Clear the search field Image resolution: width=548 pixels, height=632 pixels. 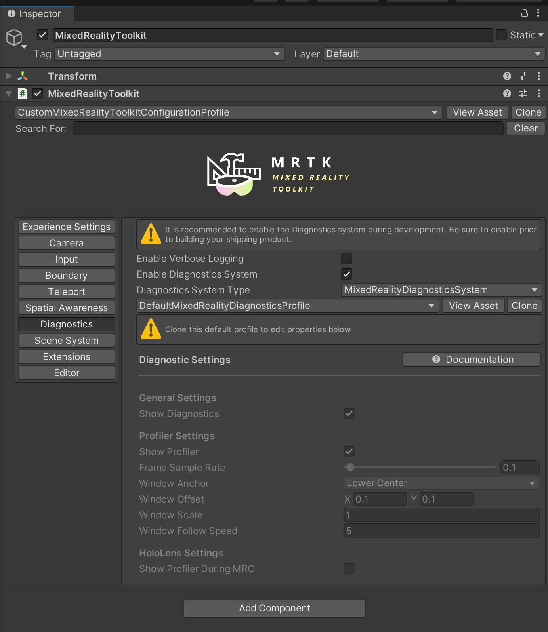point(526,128)
